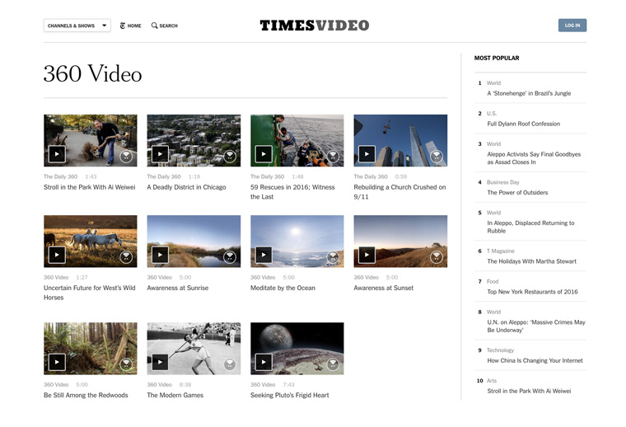Image resolution: width=626 pixels, height=427 pixels.
Task: Open title 'Seeking Pluto's Frigid Heart'
Action: click(x=289, y=395)
